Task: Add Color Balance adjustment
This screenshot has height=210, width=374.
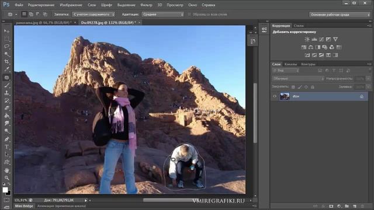Action: pos(310,47)
